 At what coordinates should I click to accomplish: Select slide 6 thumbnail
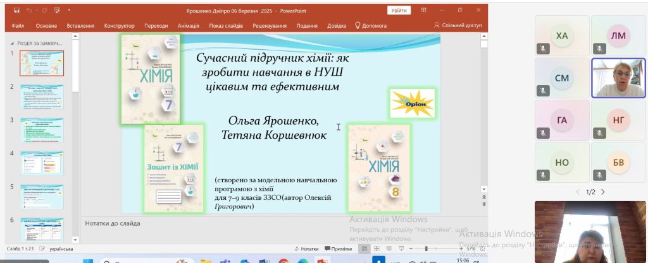(x=42, y=230)
